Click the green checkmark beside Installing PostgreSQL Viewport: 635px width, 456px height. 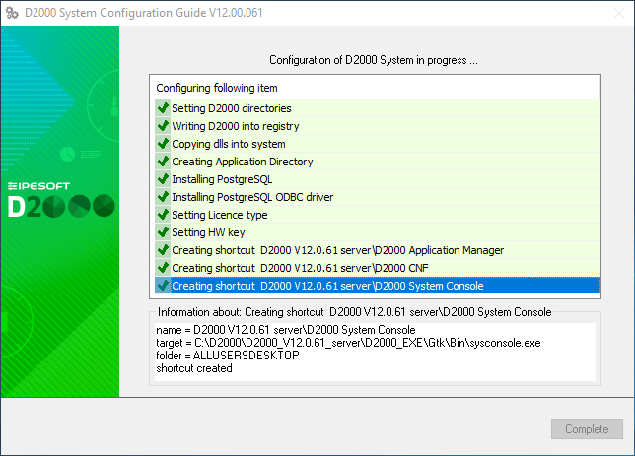(x=163, y=179)
